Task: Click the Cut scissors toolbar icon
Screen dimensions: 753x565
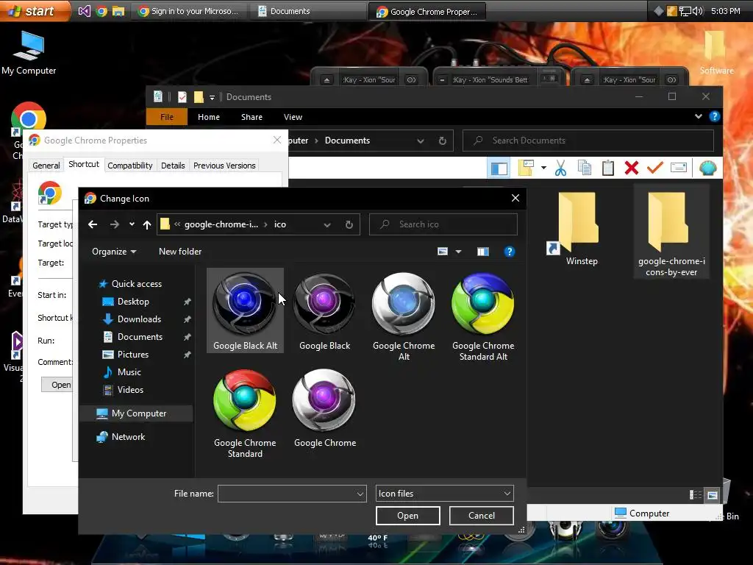Action: (x=560, y=168)
